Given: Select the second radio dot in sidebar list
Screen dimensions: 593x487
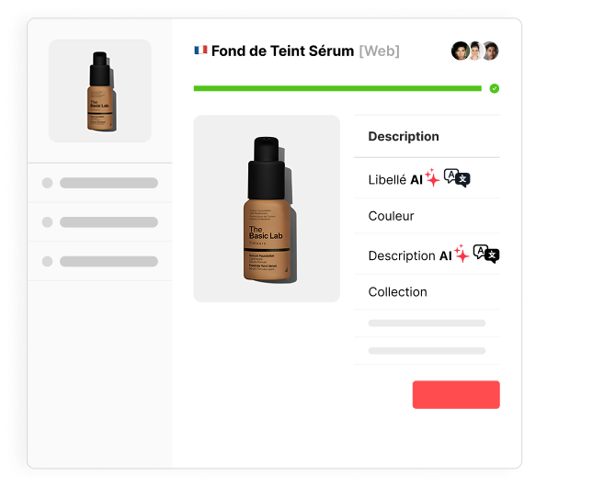Looking at the screenshot, I should click(x=47, y=222).
